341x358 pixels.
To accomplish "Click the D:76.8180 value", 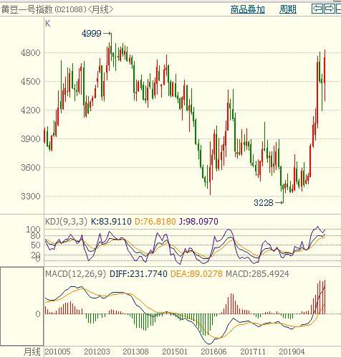I will (x=155, y=222).
